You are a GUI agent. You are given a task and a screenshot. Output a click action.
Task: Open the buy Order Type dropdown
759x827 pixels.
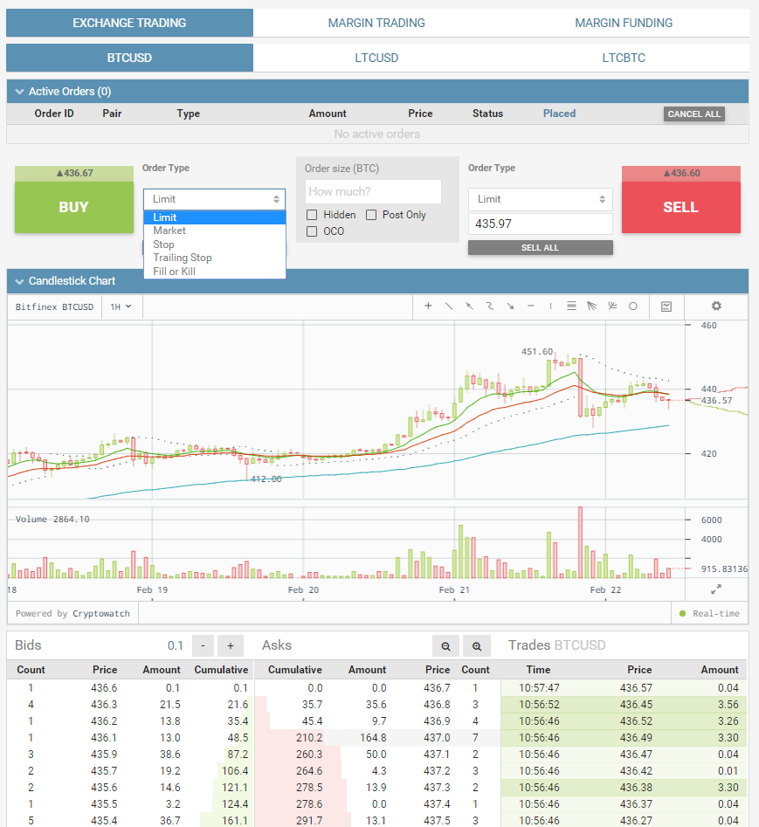point(214,199)
